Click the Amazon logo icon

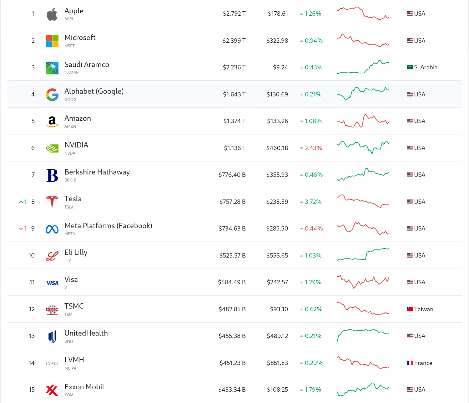click(52, 121)
